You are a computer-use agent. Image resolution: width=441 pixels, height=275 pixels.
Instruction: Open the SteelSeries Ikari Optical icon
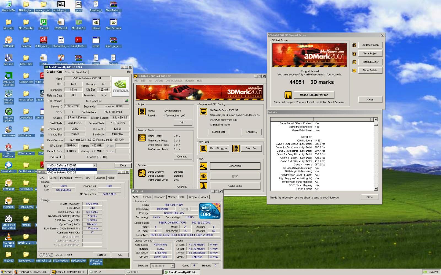click(9, 222)
